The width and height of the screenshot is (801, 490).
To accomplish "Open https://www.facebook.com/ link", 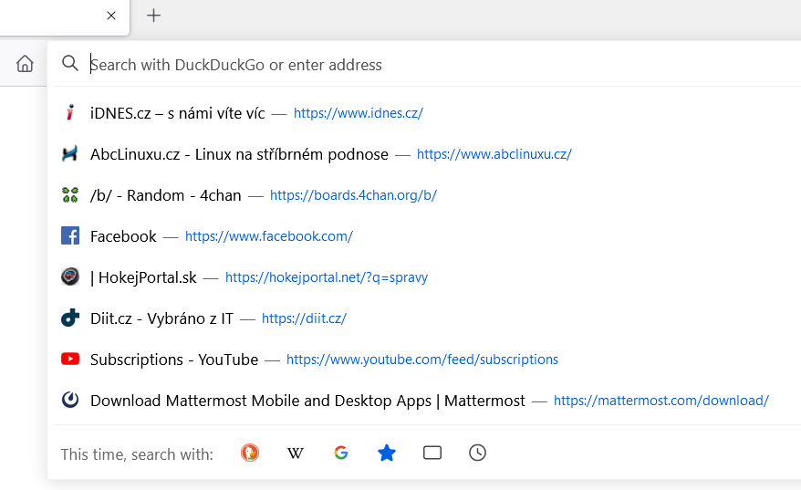I will 269,236.
